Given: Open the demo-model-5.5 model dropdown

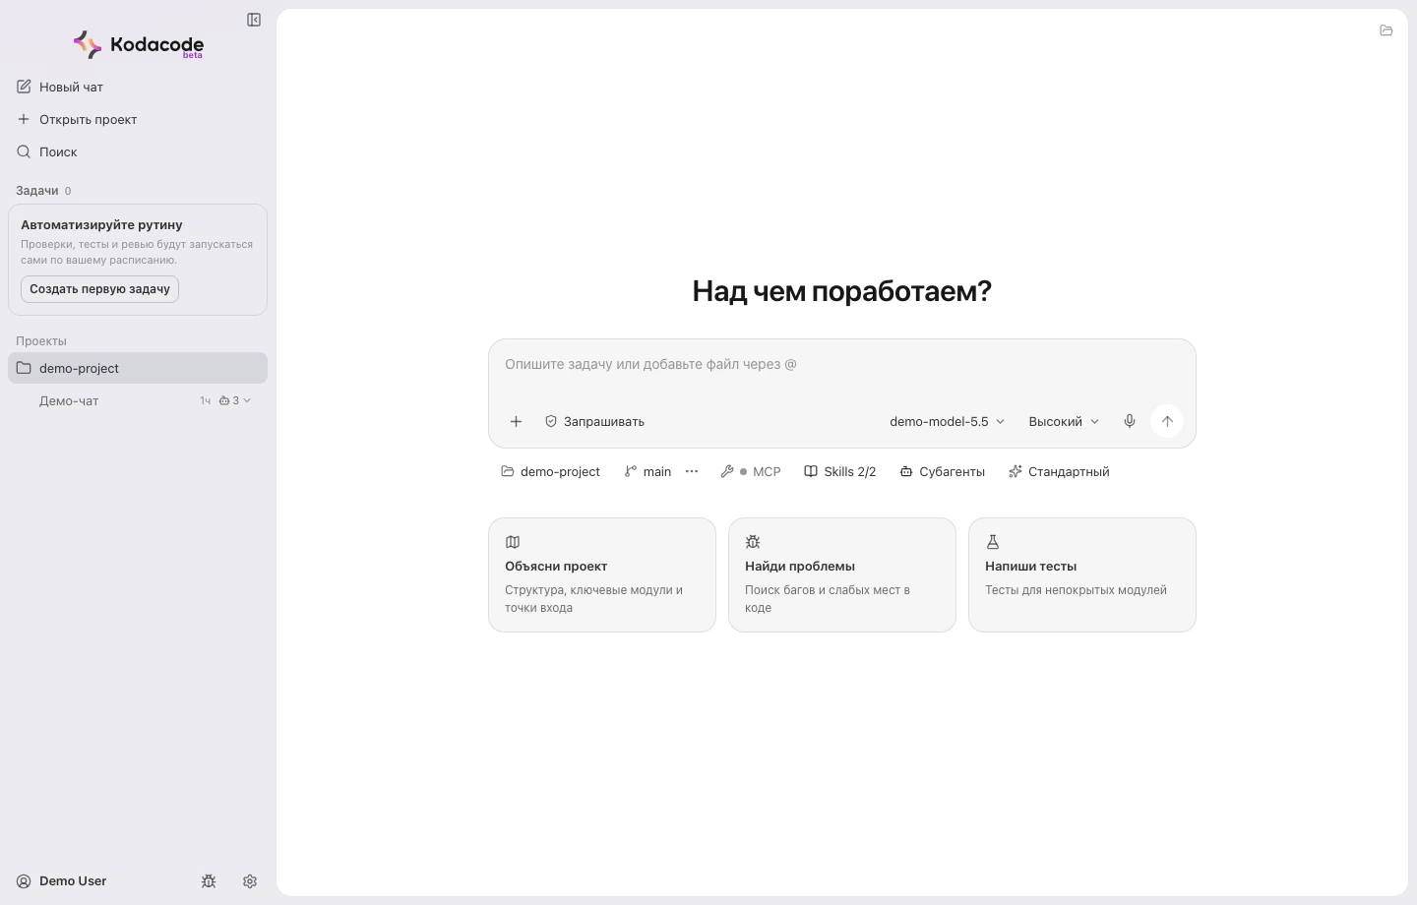Looking at the screenshot, I should tap(947, 421).
